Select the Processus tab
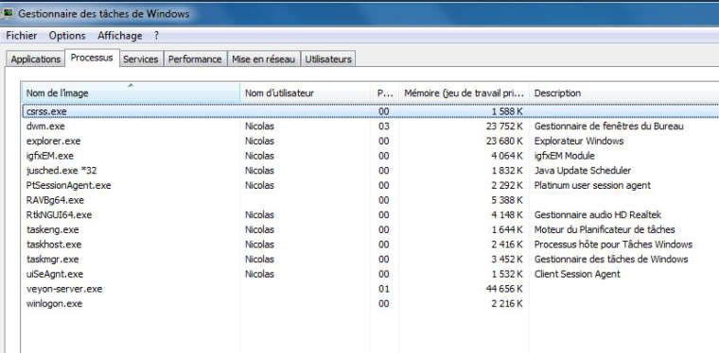The height and width of the screenshot is (353, 719). (92, 59)
